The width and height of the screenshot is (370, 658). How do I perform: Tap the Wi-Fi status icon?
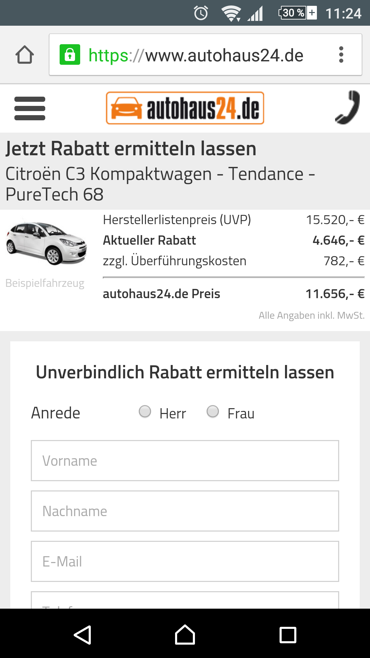tap(231, 14)
